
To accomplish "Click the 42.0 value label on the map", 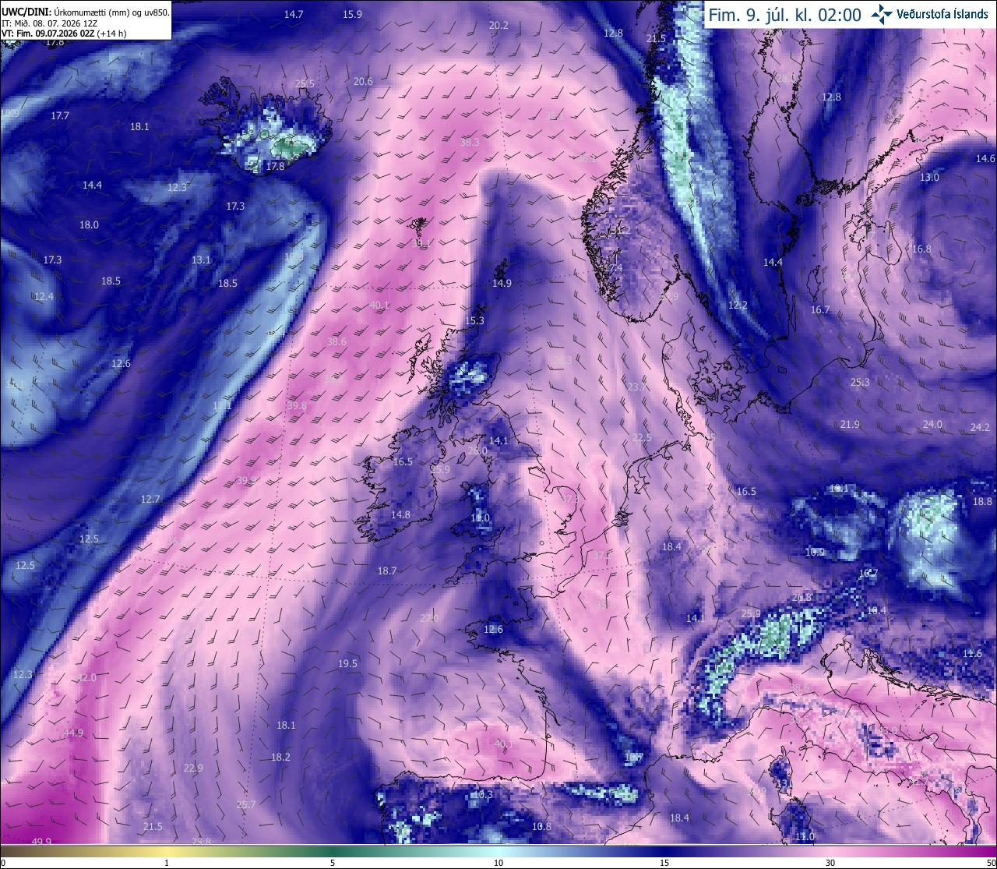I will tap(86, 678).
